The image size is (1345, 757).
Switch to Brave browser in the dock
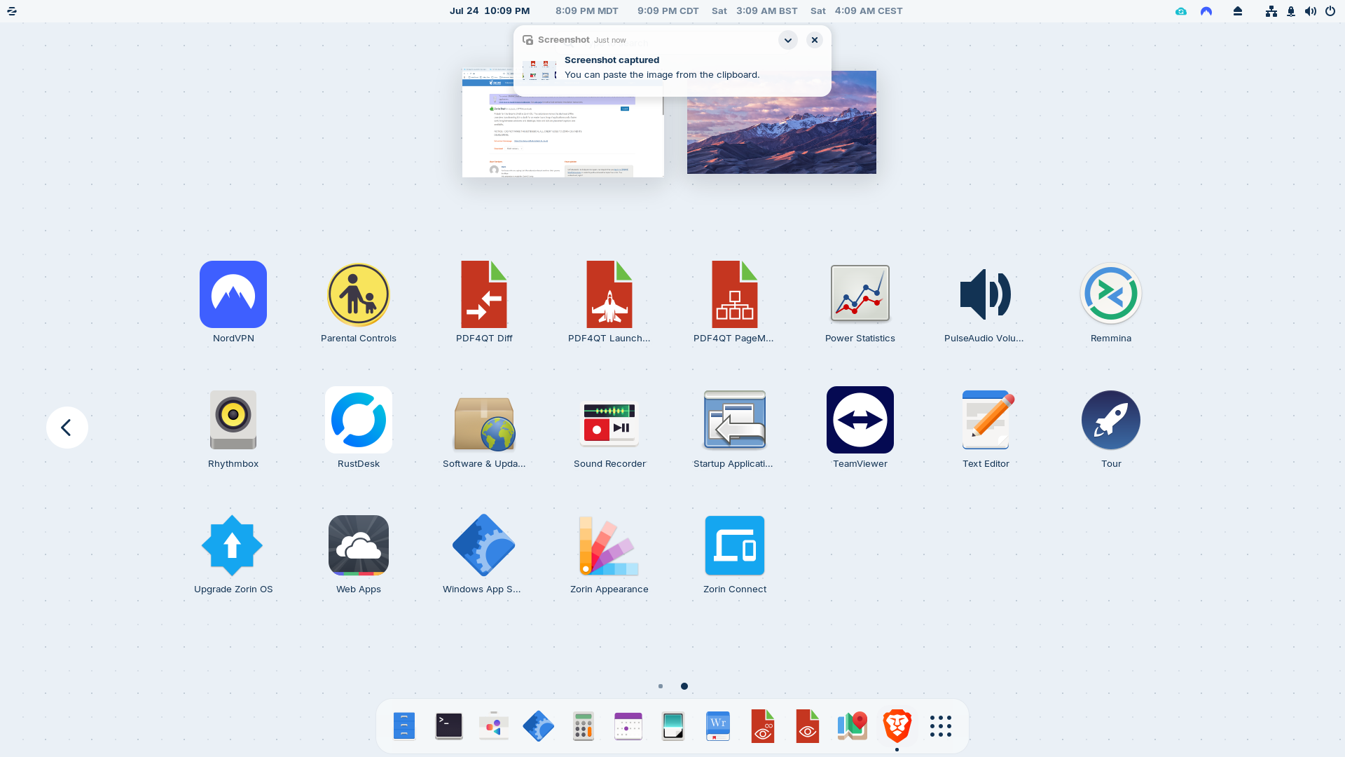pos(897,726)
